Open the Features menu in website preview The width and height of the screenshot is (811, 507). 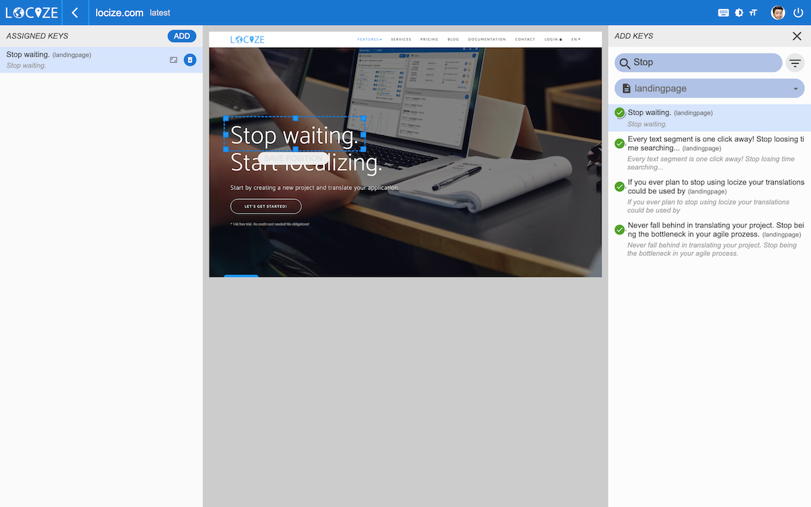coord(370,40)
